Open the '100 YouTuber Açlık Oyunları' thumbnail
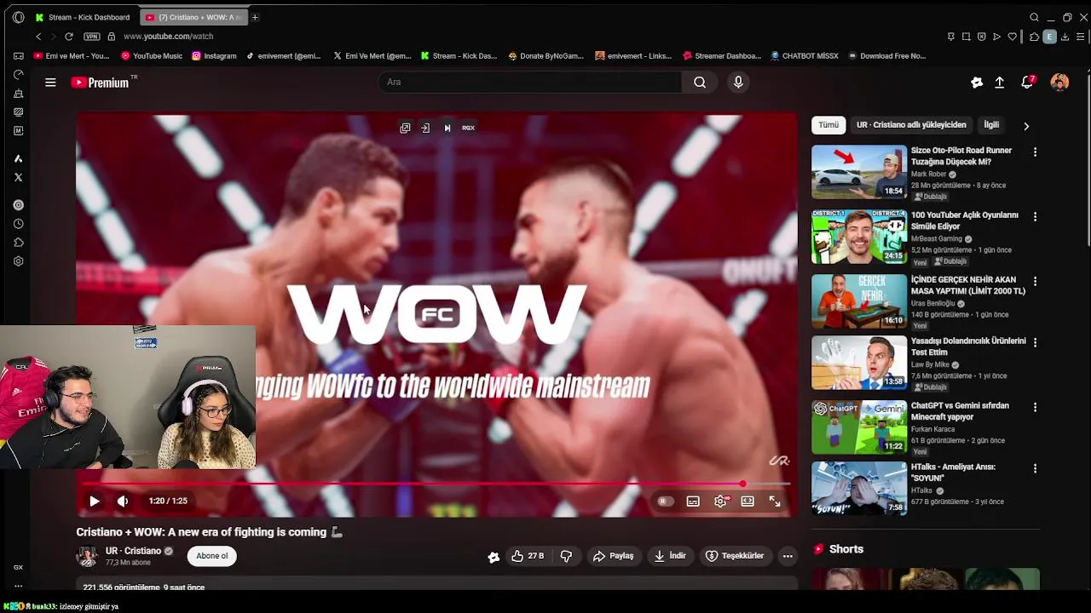The width and height of the screenshot is (1091, 613). (x=859, y=237)
